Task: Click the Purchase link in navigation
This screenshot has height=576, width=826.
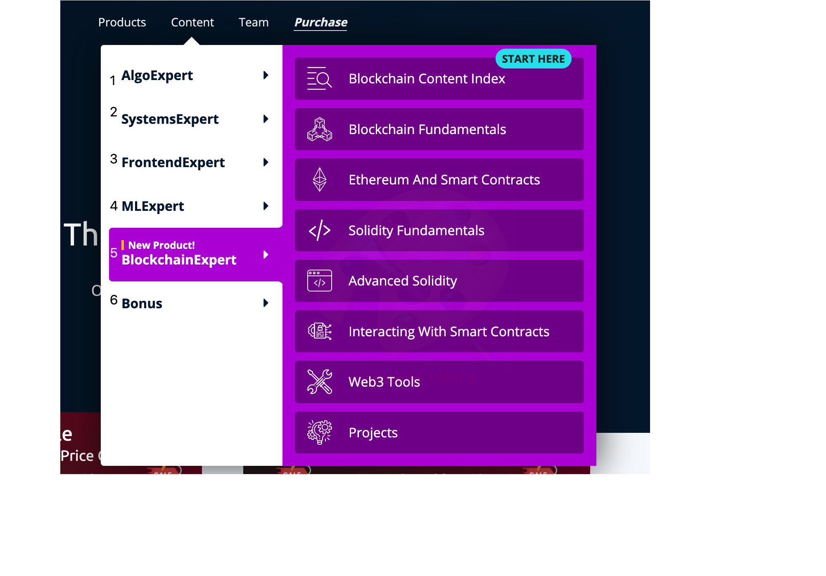Action: 320,22
